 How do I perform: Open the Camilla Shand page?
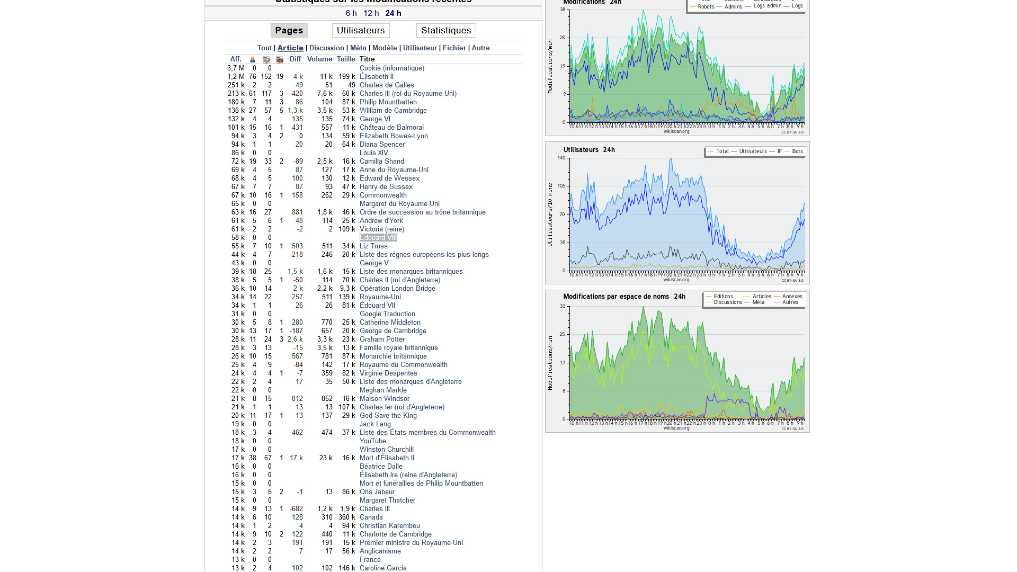pos(382,162)
